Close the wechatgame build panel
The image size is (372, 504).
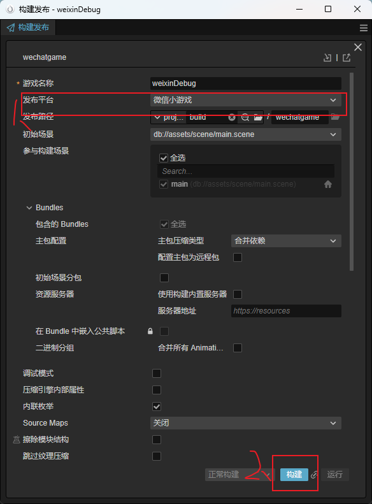[x=358, y=47]
